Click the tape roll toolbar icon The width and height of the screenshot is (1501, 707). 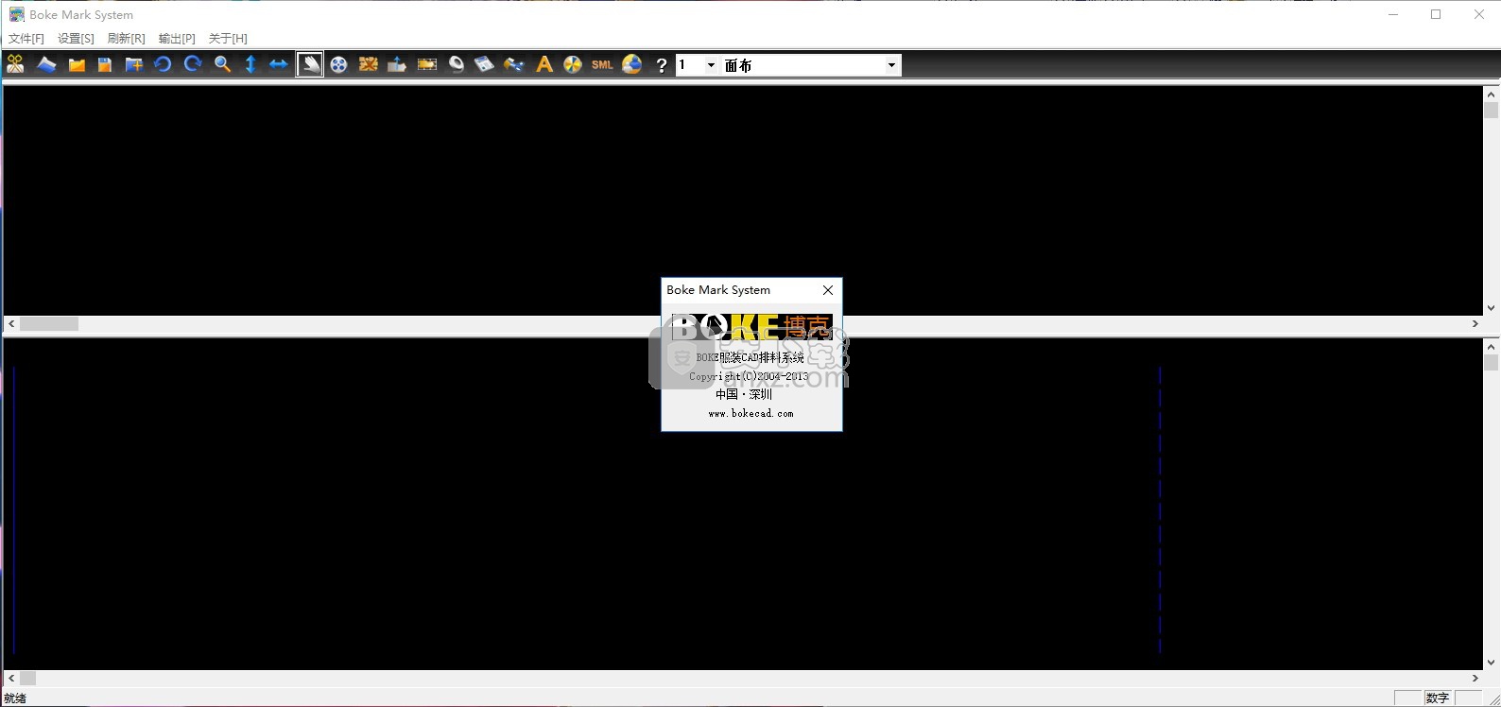(457, 64)
